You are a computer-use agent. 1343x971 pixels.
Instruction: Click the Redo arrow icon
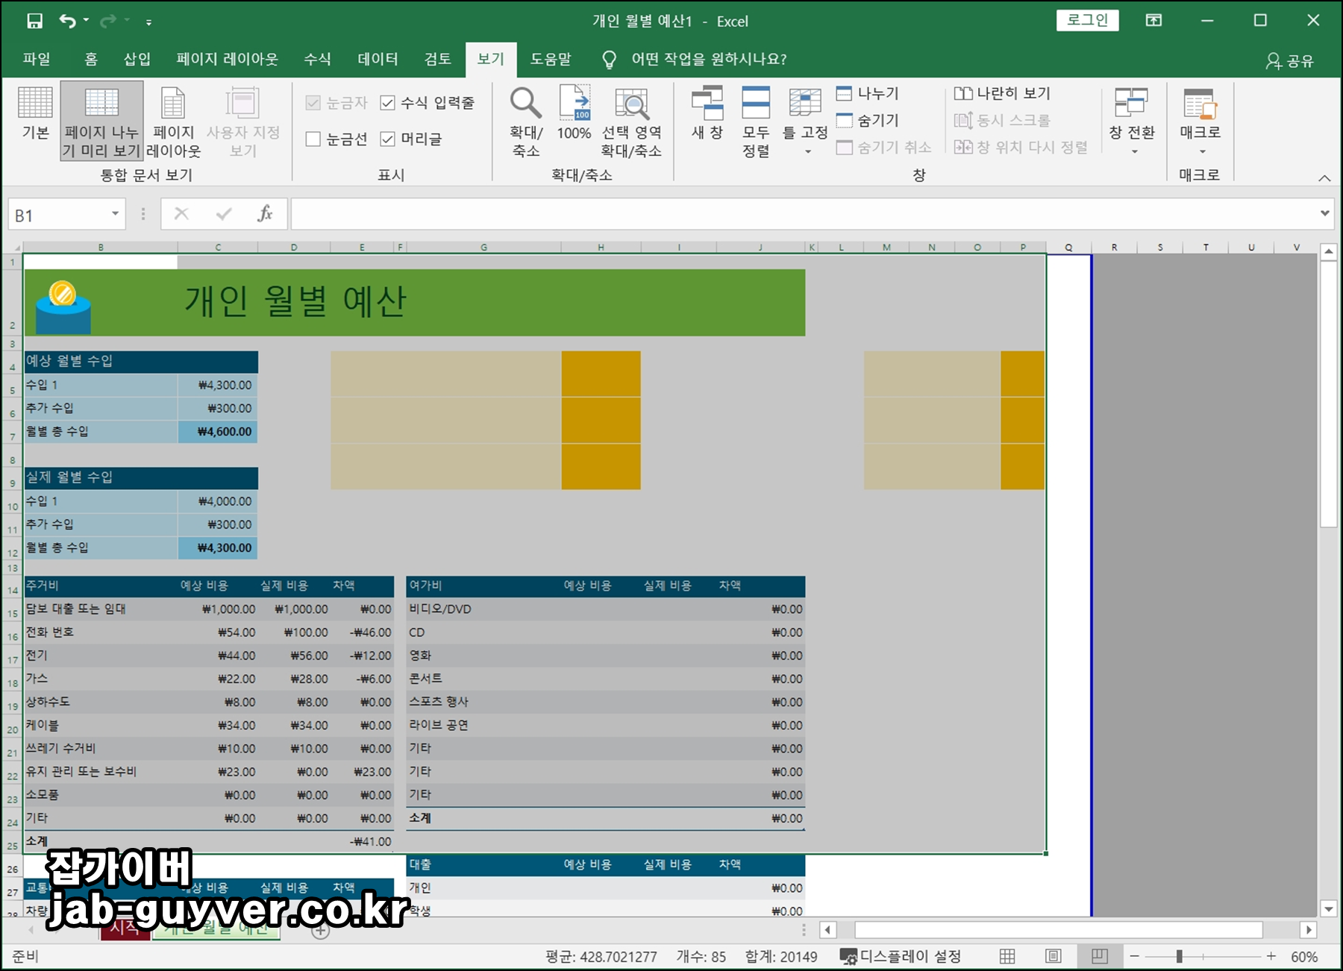click(109, 21)
